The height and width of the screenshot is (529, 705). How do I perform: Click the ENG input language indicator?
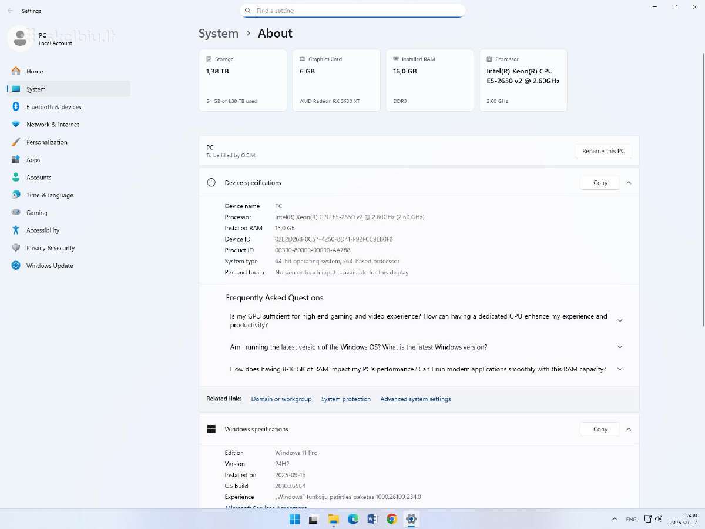(631, 520)
